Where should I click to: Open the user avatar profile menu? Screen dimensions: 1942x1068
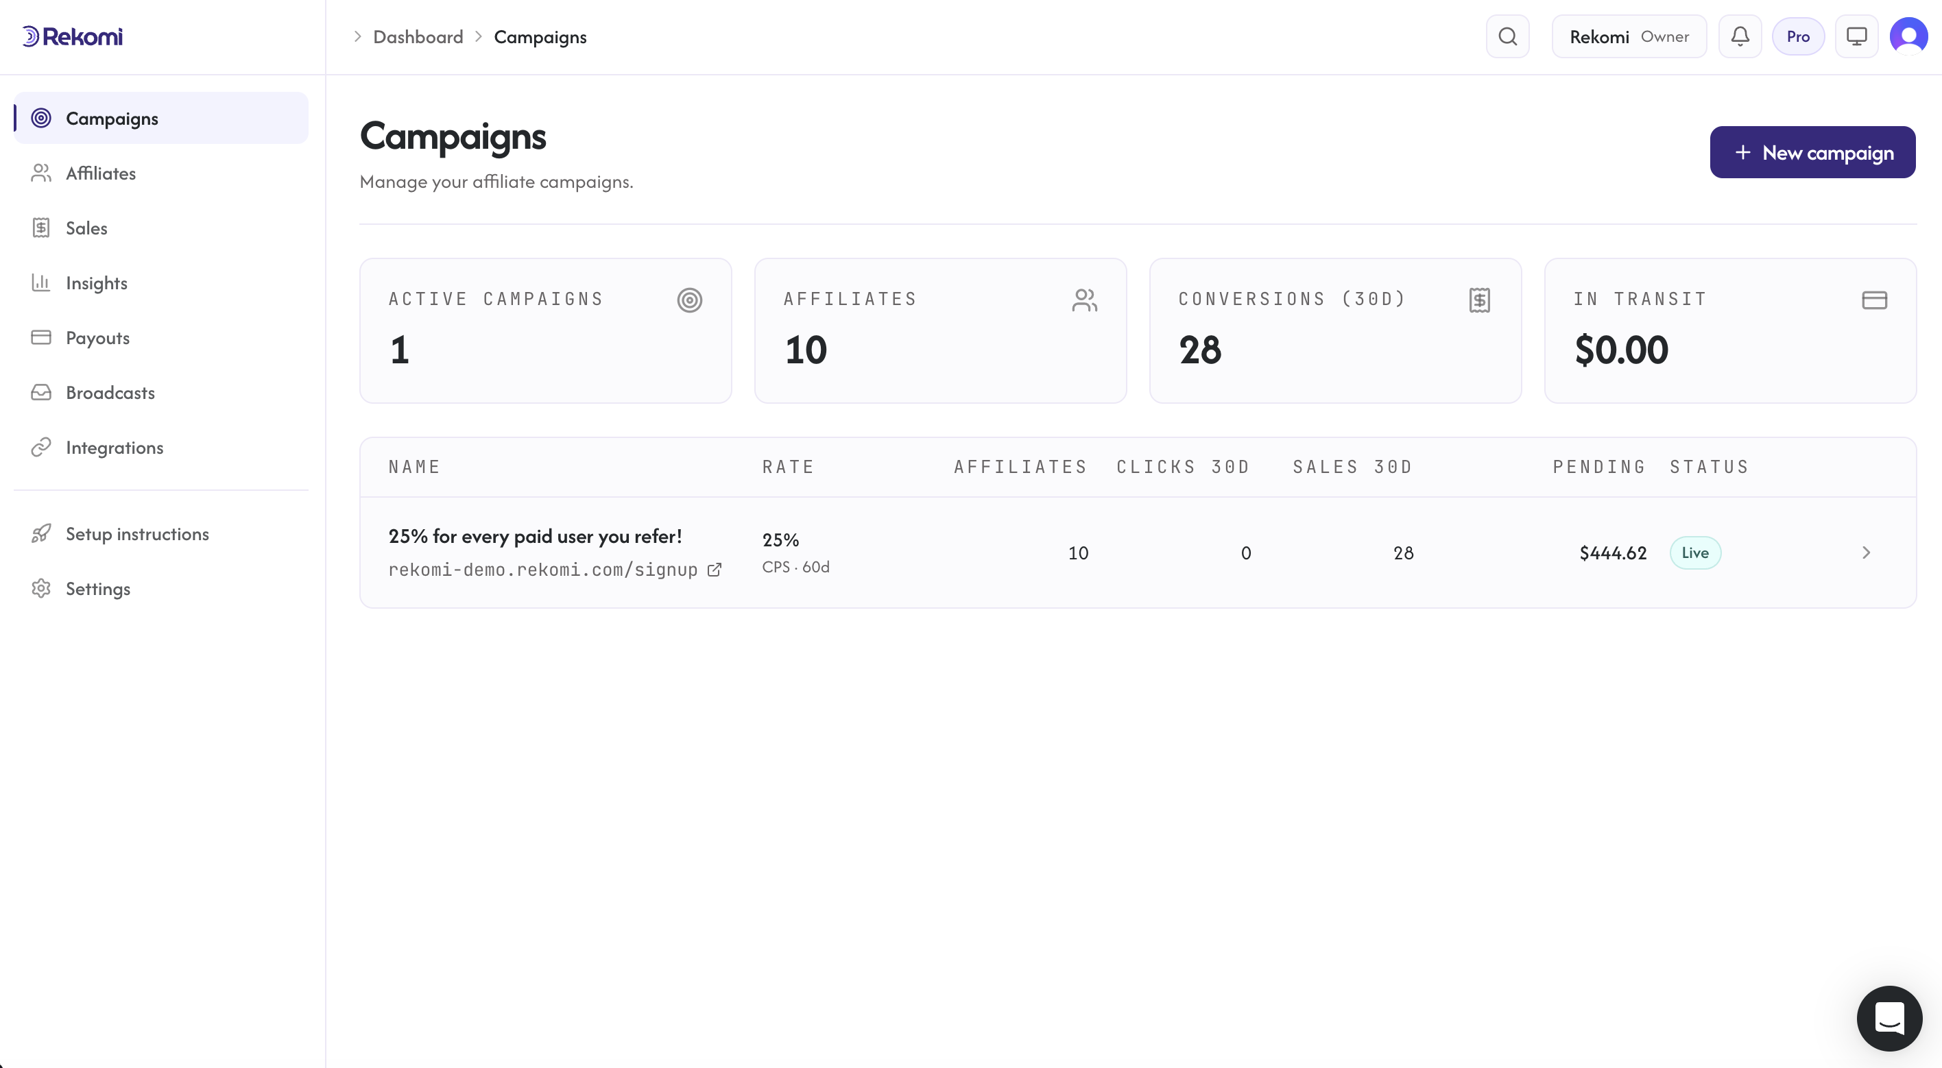(x=1908, y=36)
